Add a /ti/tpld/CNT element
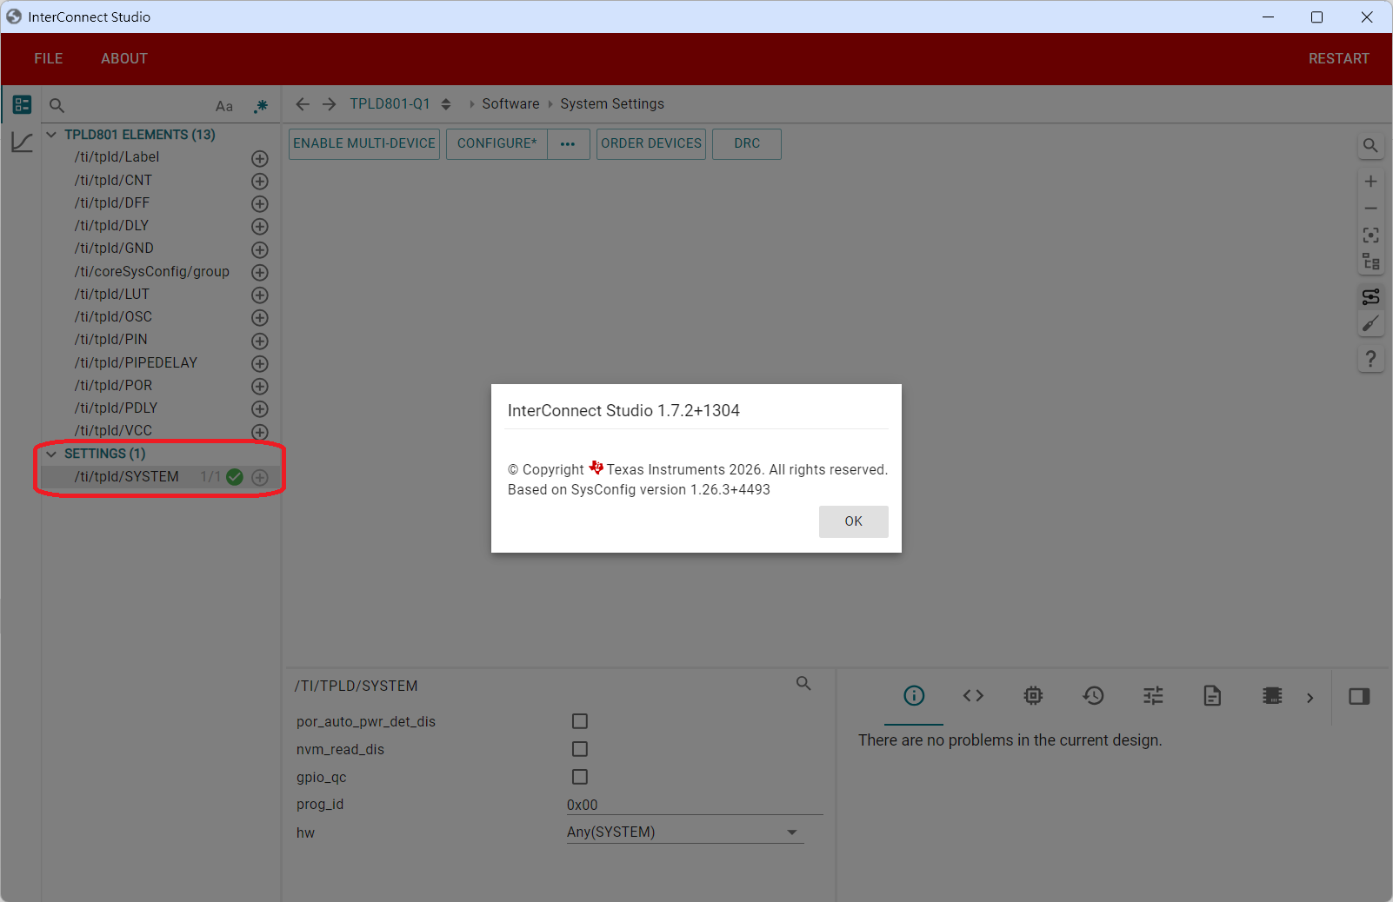Image resolution: width=1393 pixels, height=902 pixels. [259, 181]
